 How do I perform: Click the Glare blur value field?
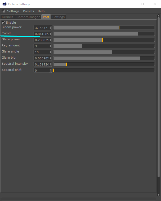pyautogui.click(x=42, y=58)
